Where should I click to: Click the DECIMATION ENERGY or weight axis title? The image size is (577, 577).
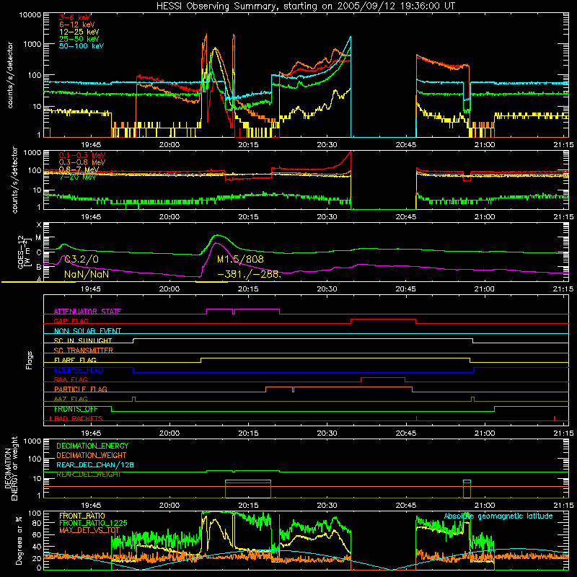[x=11, y=468]
